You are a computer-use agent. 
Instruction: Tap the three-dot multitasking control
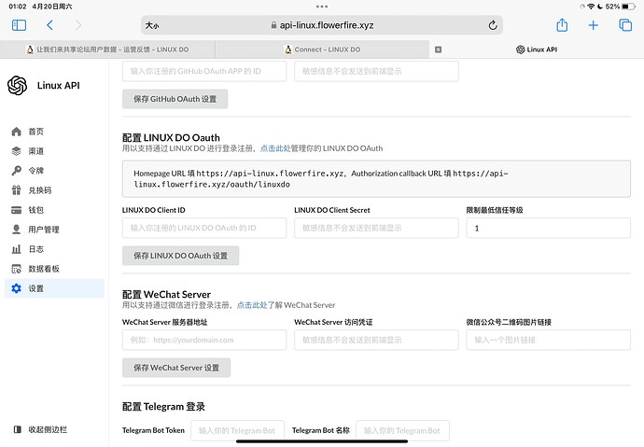tap(322, 7)
